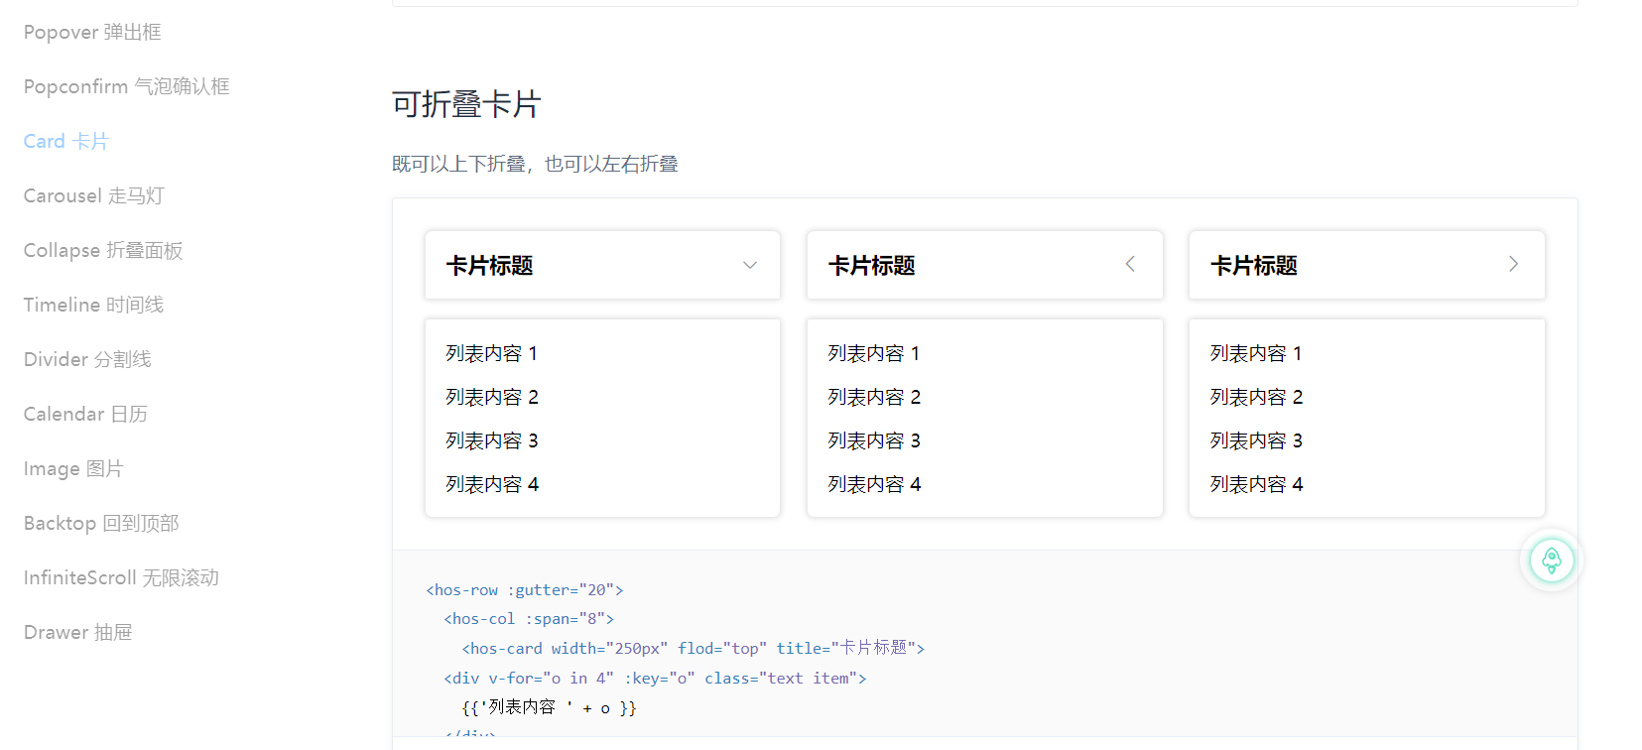
Task: Click 列表内容 2 in second card
Action: tap(874, 398)
